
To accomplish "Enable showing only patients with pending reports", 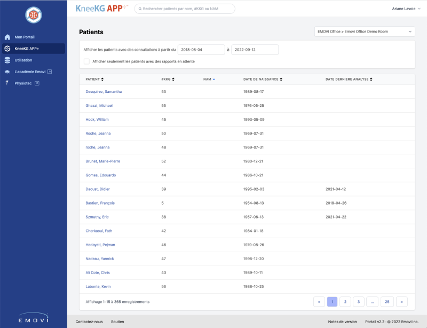I will (x=86, y=61).
